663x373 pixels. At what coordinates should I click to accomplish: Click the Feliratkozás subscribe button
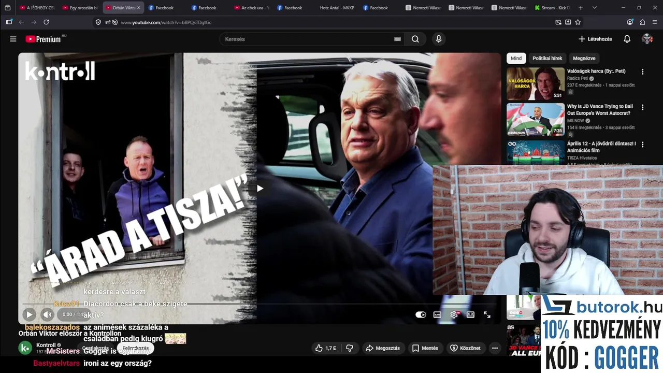pyautogui.click(x=135, y=348)
